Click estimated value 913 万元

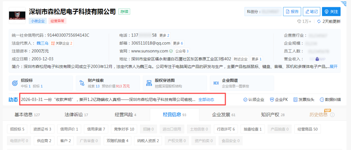click(x=123, y=86)
